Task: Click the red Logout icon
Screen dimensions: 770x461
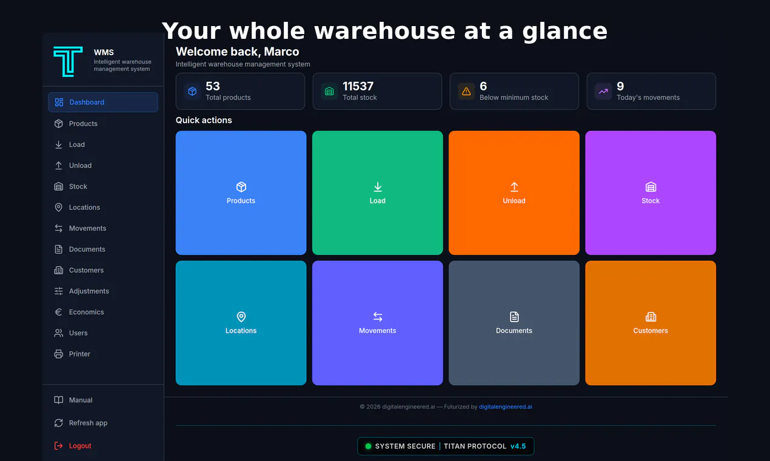Action: point(59,446)
